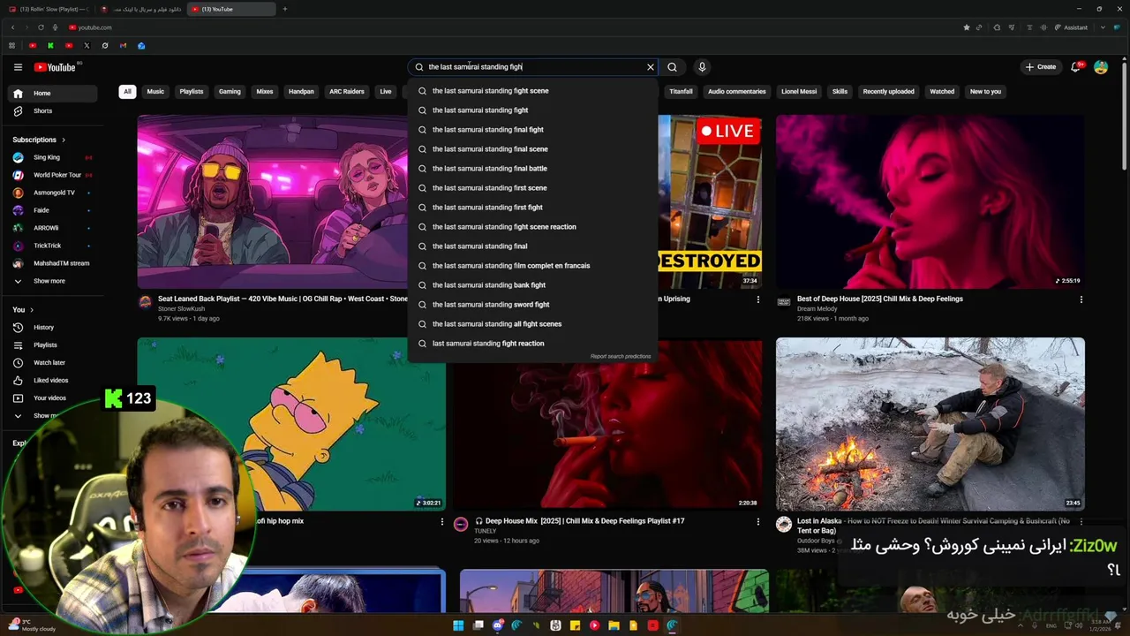Choose suggestion 'the last samurai standing fight scene'
The height and width of the screenshot is (636, 1130).
pos(532,91)
